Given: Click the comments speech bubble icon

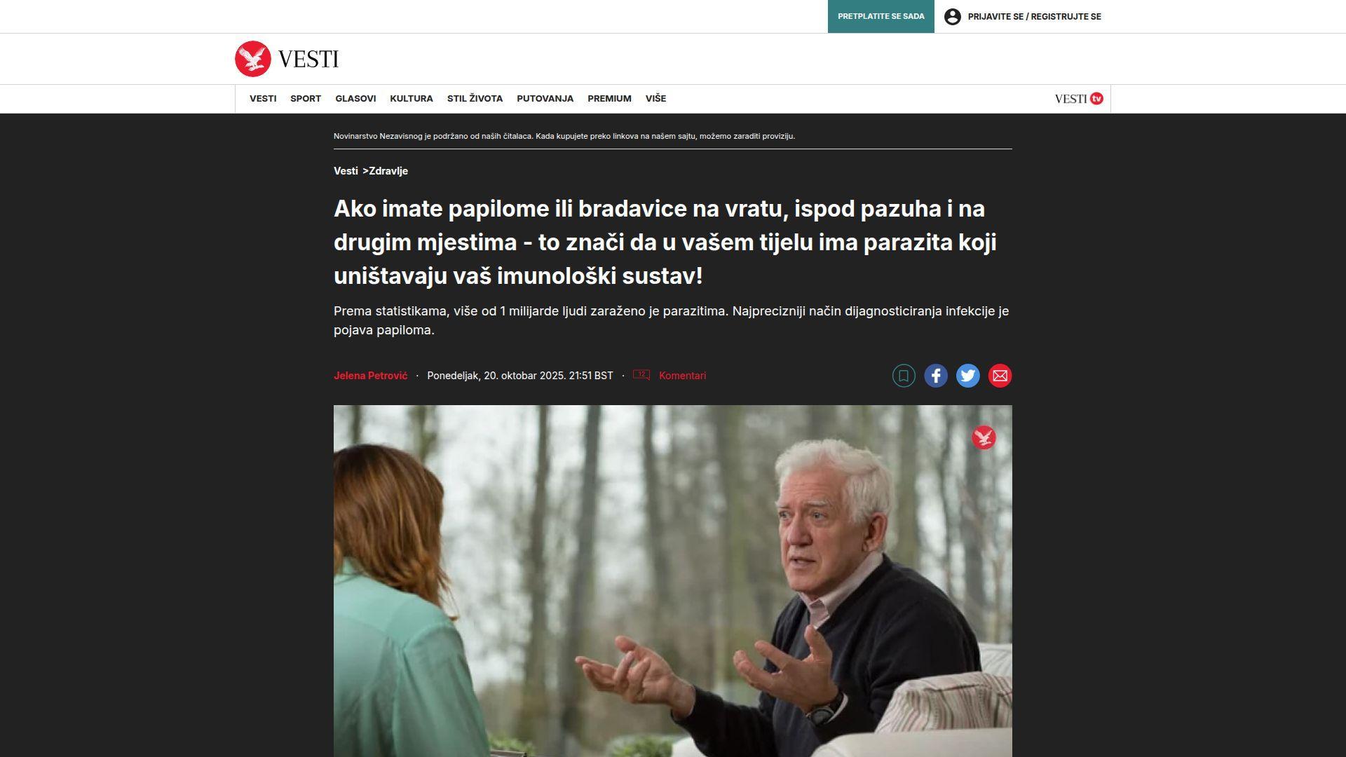Looking at the screenshot, I should click(641, 375).
